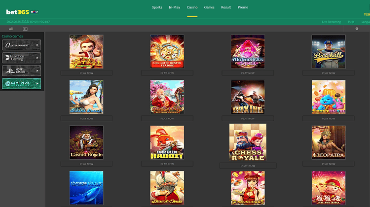Image resolution: width=370 pixels, height=207 pixels.
Task: Select the Cleopatra game icon
Action: [x=329, y=142]
